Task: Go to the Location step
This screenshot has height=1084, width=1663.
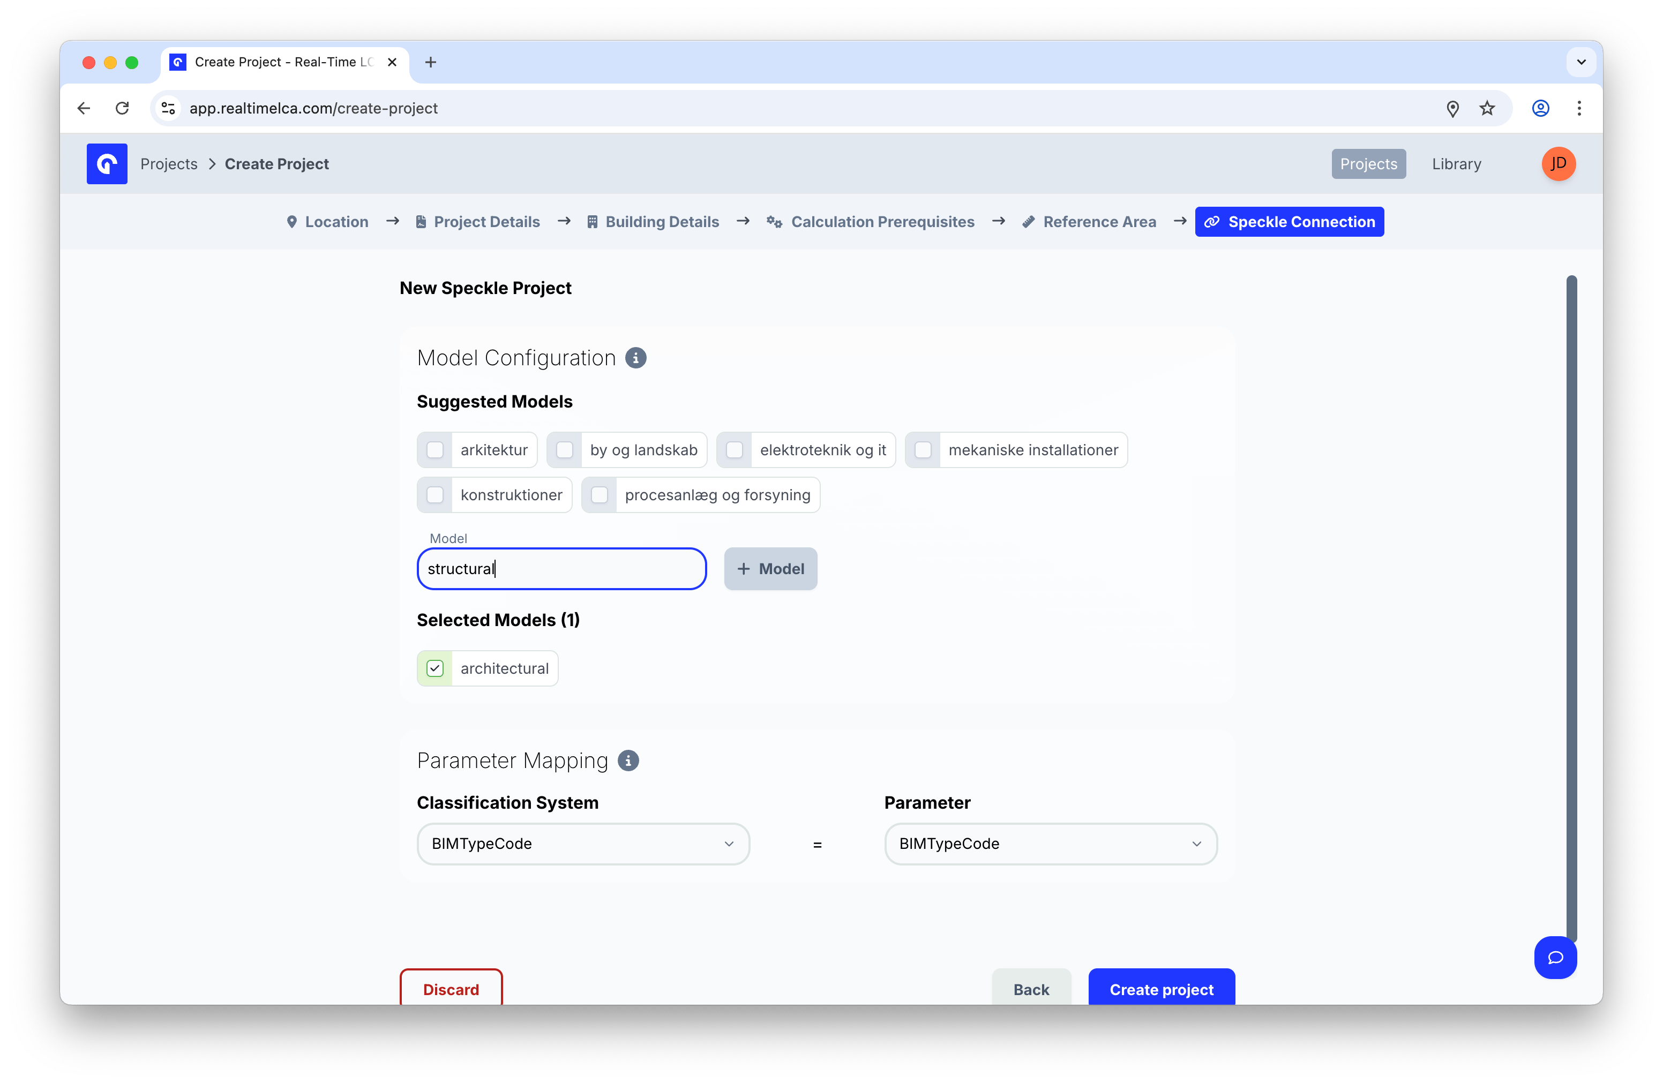Action: (x=327, y=222)
